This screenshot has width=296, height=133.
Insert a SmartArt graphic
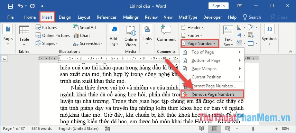click(85, 28)
